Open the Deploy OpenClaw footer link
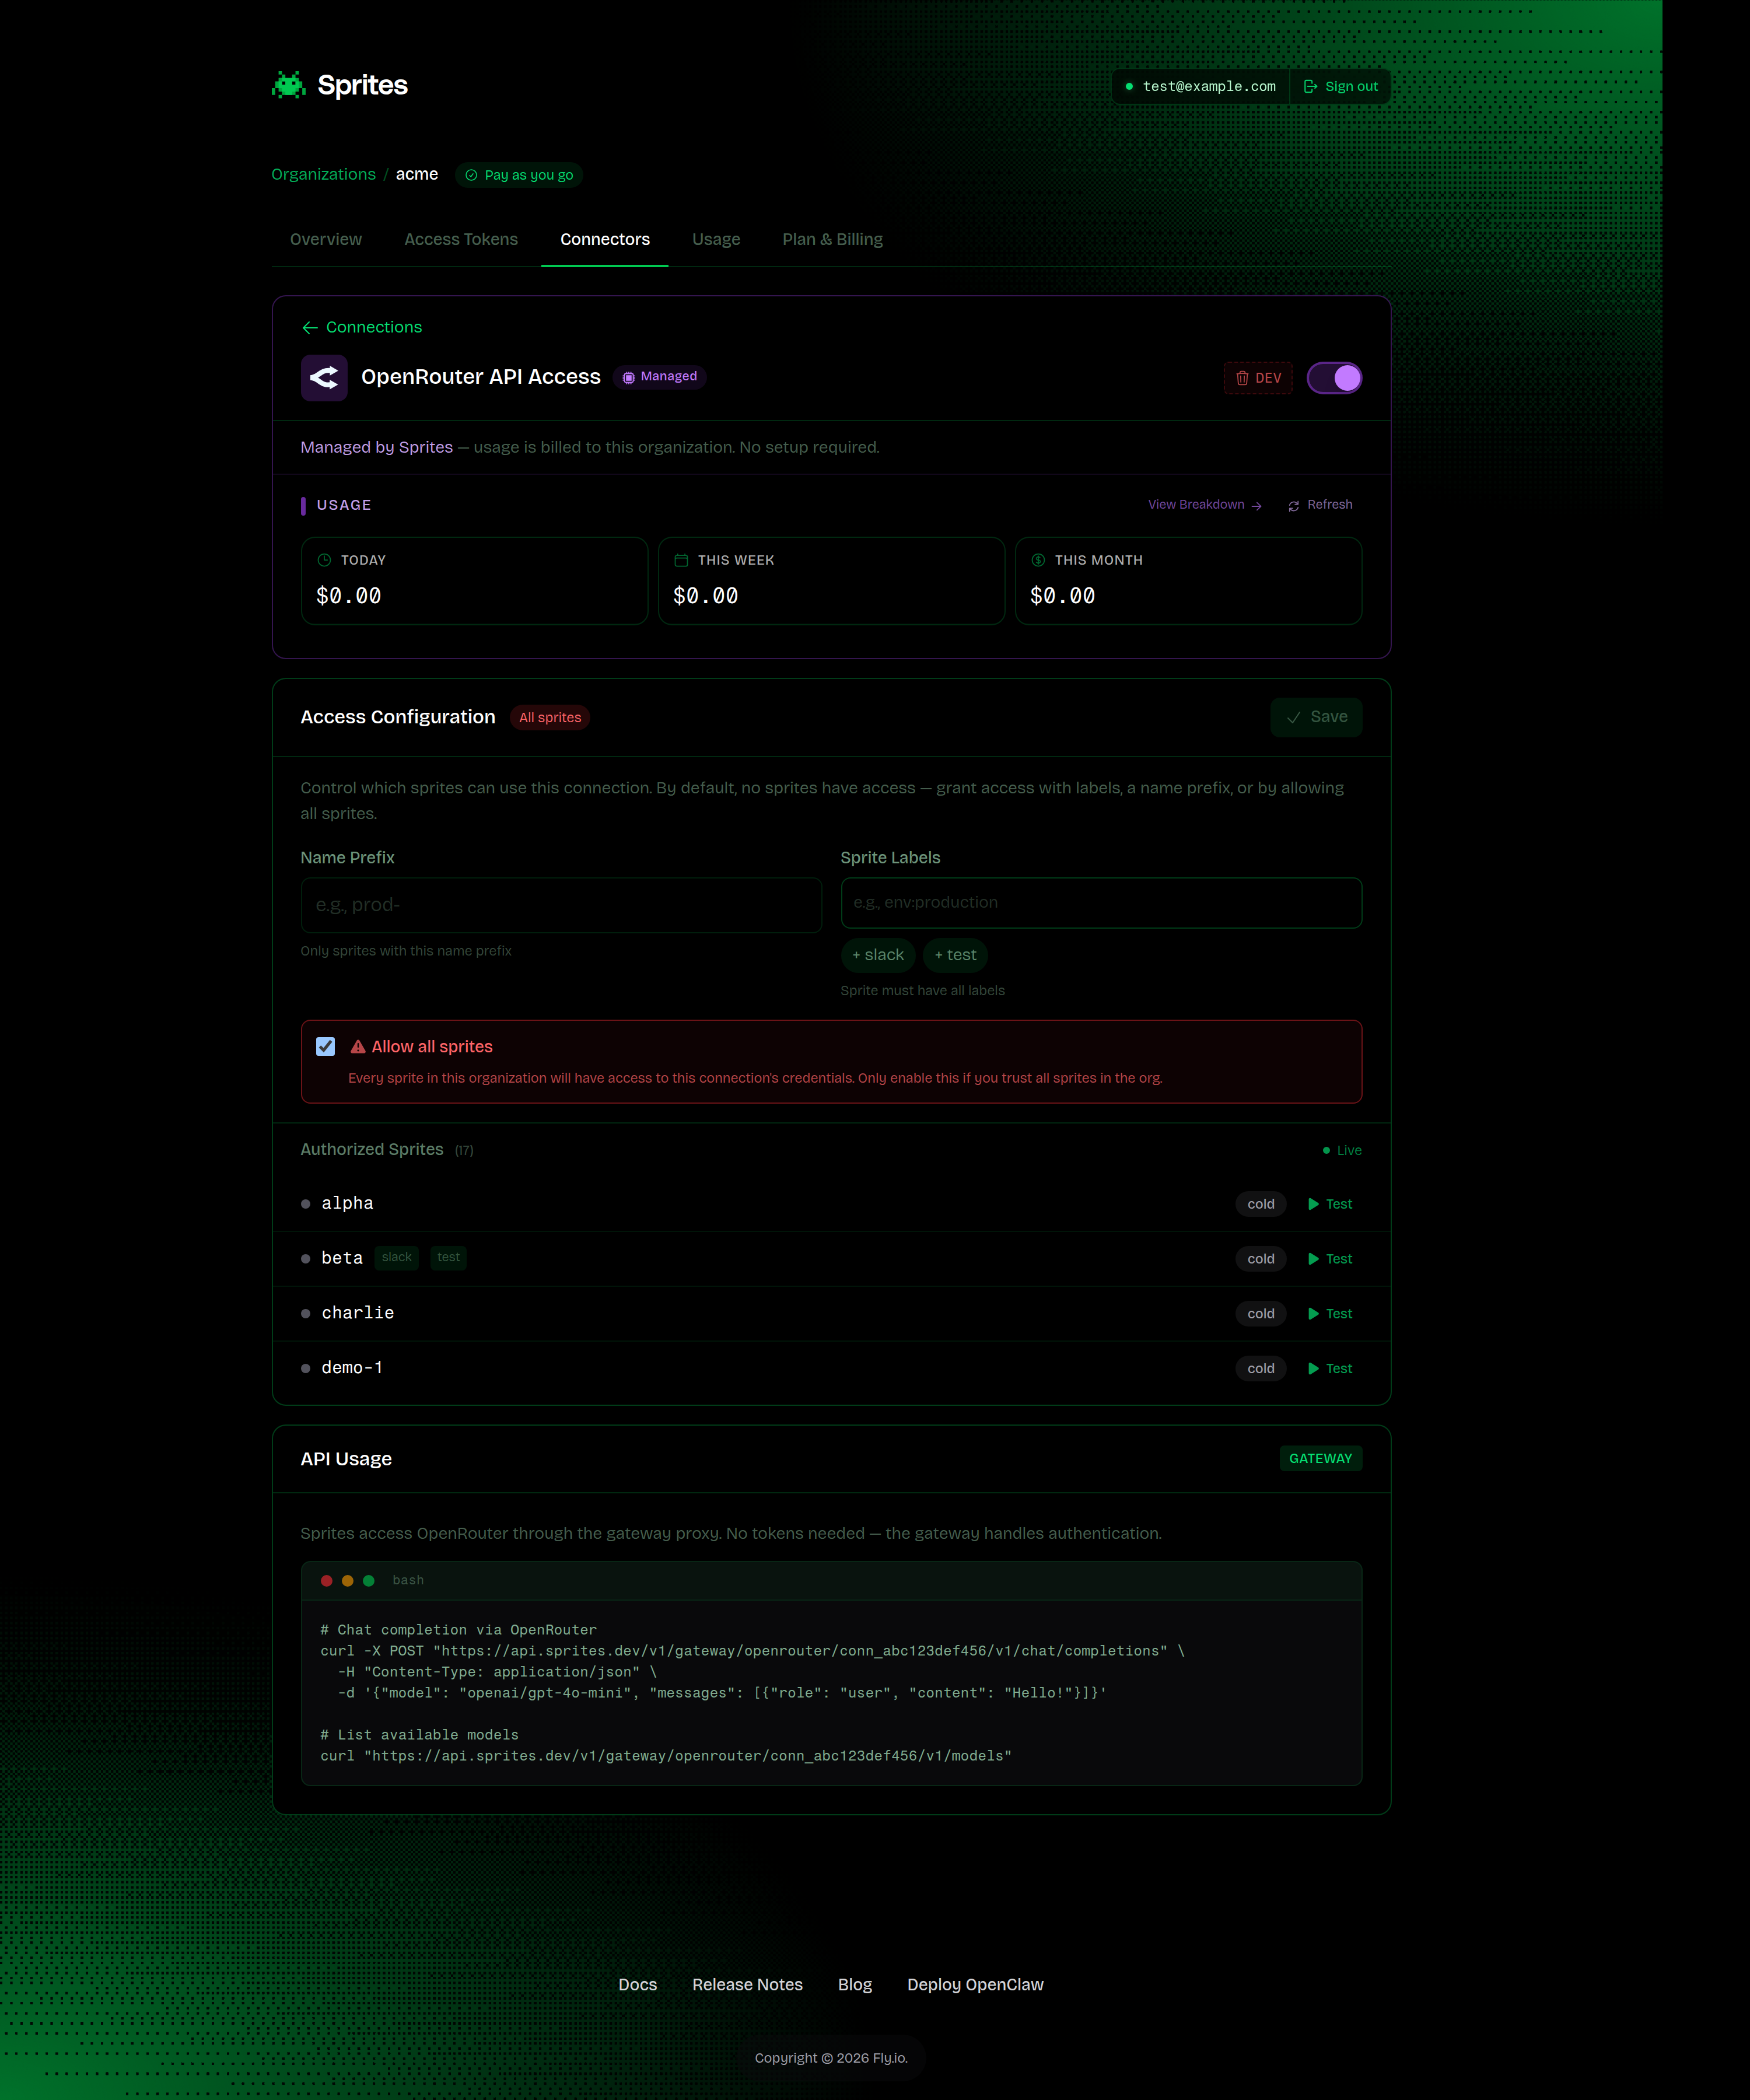The height and width of the screenshot is (2100, 1750). [975, 1985]
